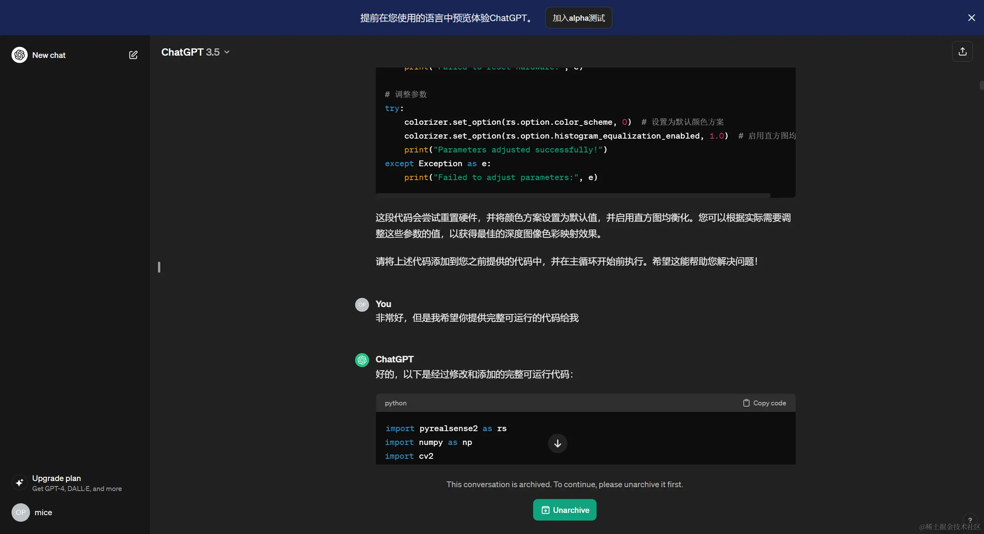This screenshot has height=534, width=984.
Task: Open the mice account menu
Action: click(x=43, y=513)
